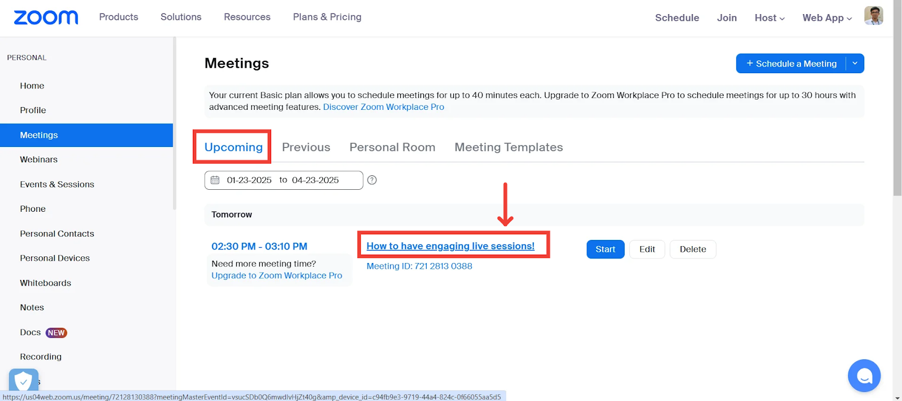Open the user profile avatar
The width and height of the screenshot is (902, 401).
coord(873,16)
